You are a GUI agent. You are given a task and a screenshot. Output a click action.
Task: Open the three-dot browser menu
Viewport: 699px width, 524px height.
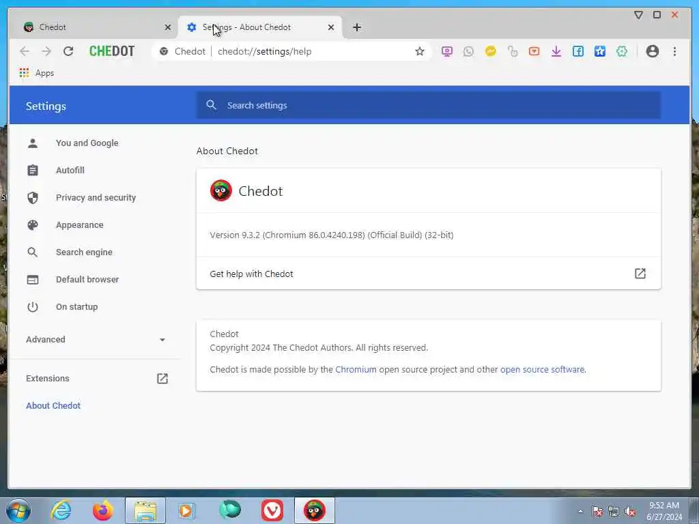point(674,51)
